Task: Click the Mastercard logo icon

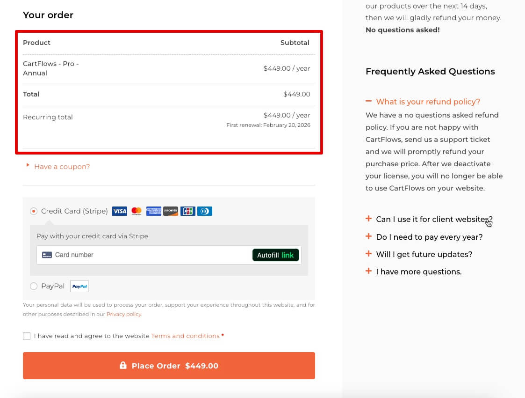Action: click(137, 211)
